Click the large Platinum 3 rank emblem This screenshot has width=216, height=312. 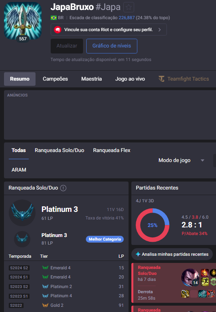coord(22,213)
